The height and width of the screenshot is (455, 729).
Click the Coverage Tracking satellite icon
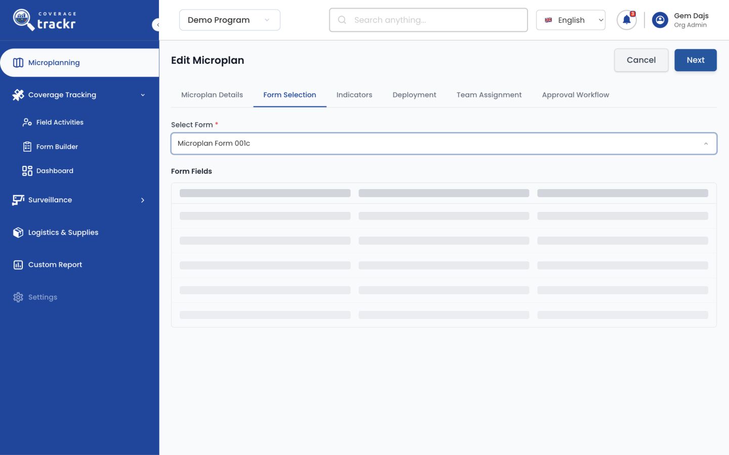[x=18, y=95]
